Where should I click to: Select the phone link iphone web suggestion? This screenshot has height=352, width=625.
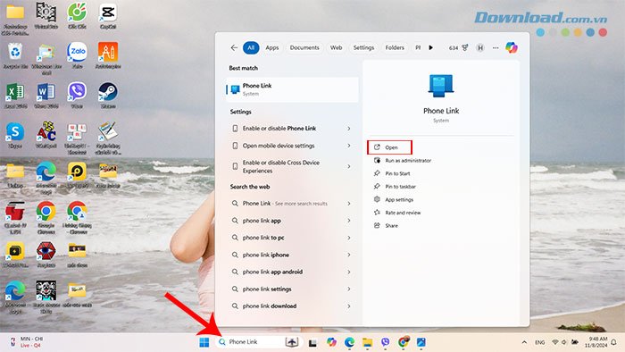(292, 255)
